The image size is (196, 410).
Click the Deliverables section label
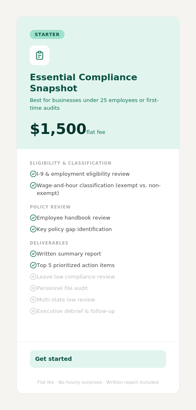point(49,243)
